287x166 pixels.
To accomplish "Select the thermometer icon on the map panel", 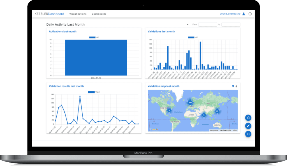I will coord(236,86).
